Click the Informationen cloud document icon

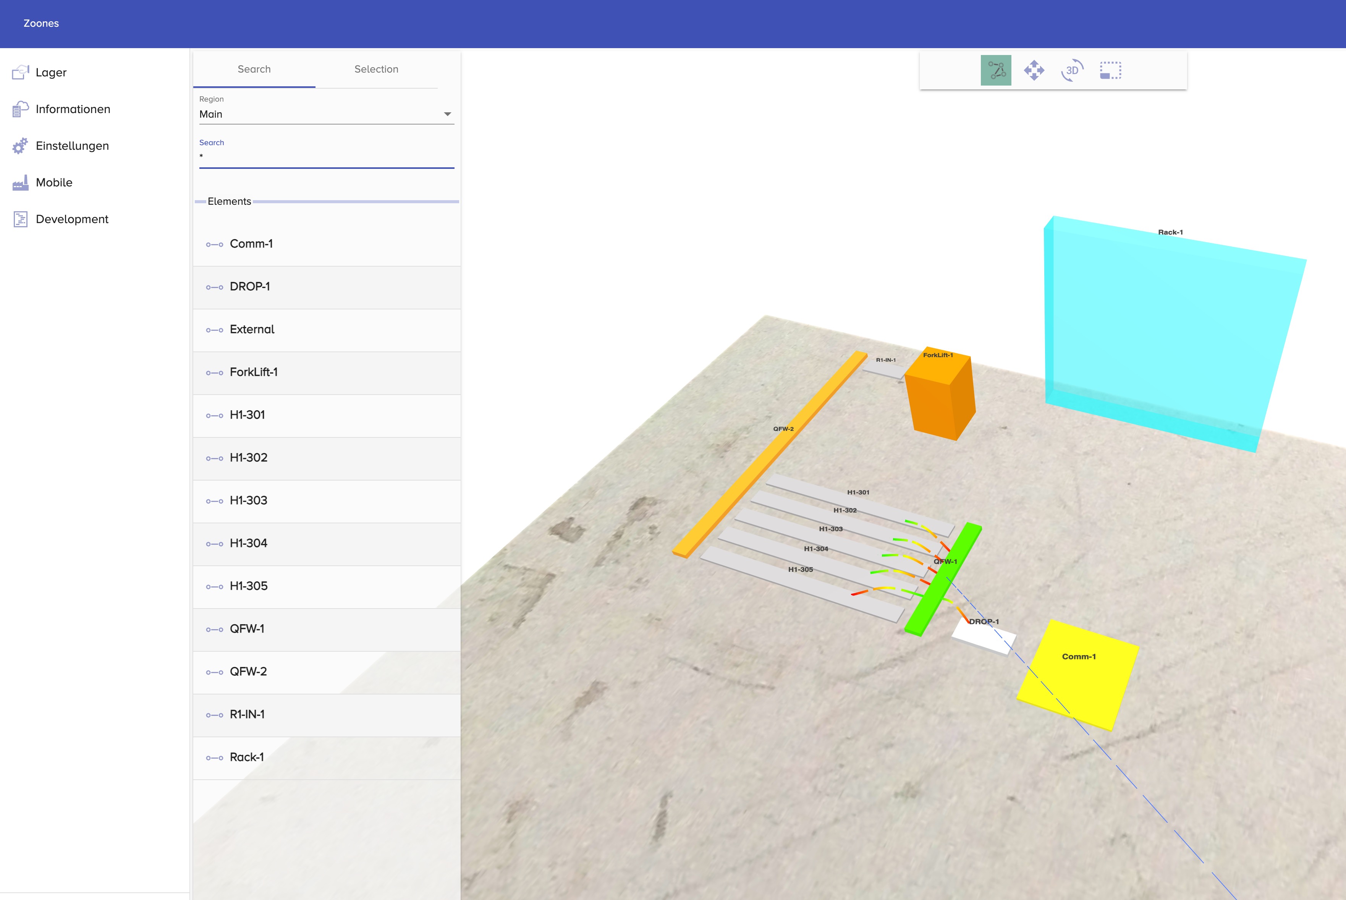[x=20, y=109]
